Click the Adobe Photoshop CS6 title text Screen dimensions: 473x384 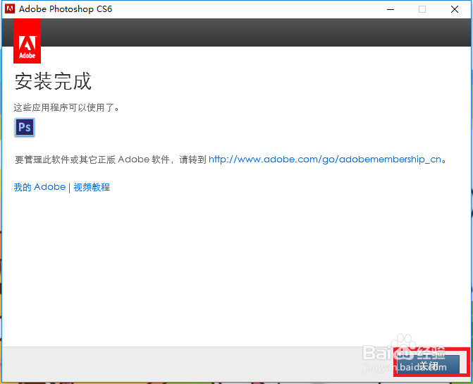click(66, 9)
